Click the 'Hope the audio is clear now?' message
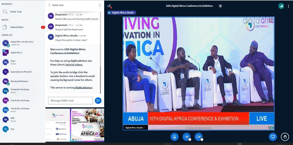This screenshot has width=293, height=145. pos(71,40)
